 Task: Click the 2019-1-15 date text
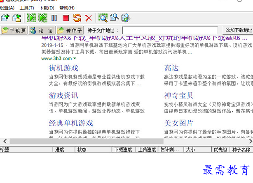(52, 46)
